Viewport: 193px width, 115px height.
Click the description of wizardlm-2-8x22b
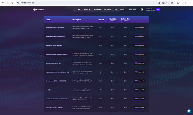(x=82, y=108)
